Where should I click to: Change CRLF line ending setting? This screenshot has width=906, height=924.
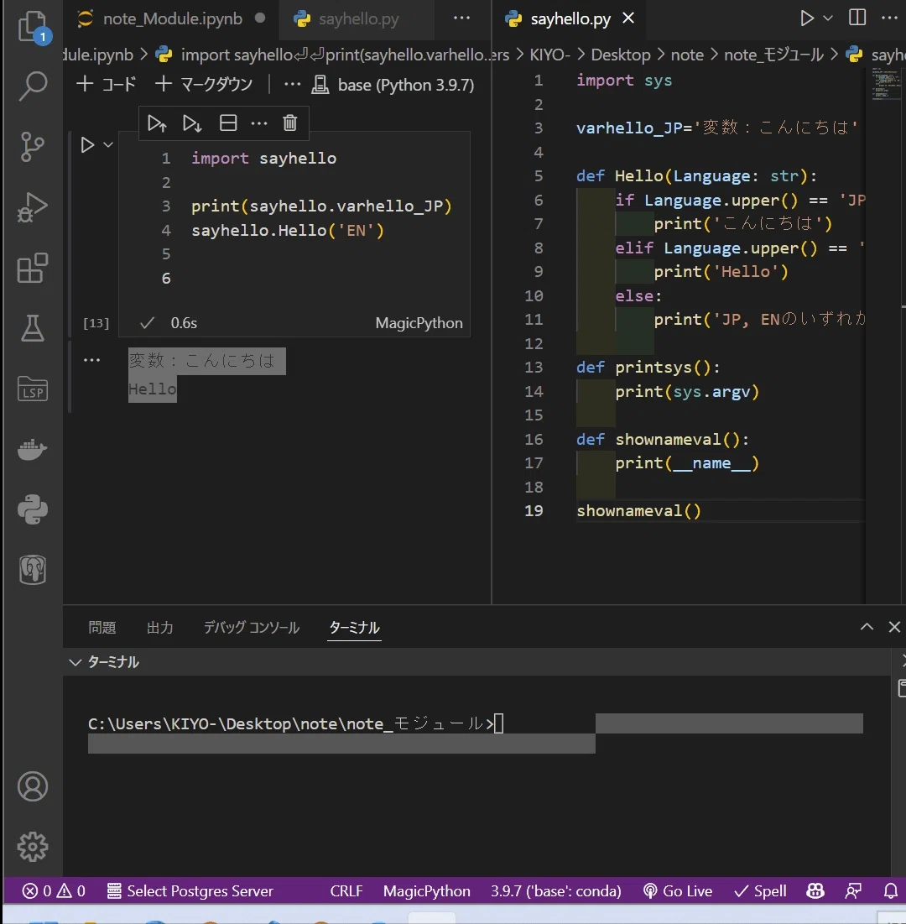(x=346, y=891)
